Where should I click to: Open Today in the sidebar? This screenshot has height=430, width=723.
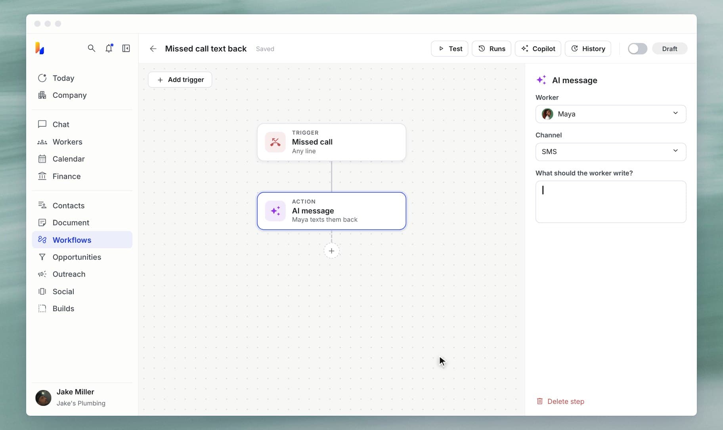pos(82,78)
